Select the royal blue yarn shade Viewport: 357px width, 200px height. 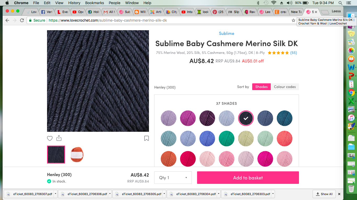point(207,139)
